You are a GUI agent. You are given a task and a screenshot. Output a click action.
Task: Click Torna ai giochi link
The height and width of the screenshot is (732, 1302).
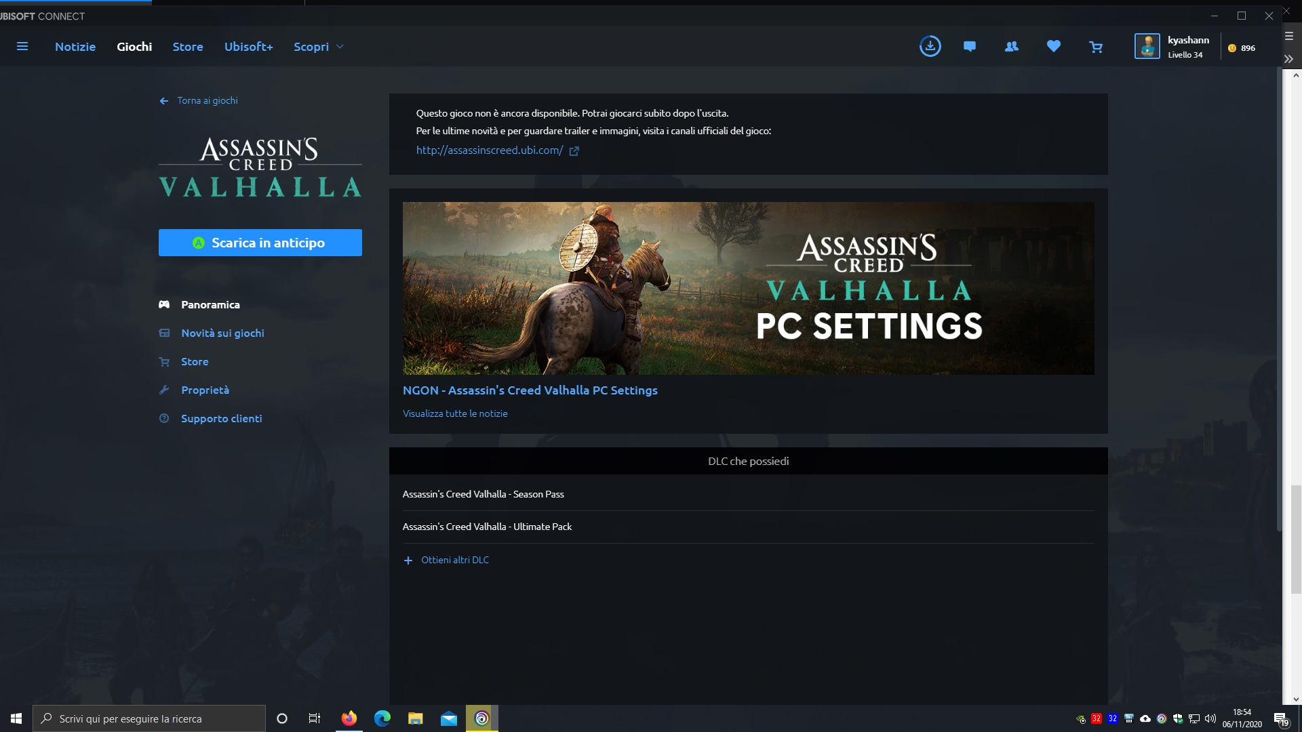tap(208, 100)
